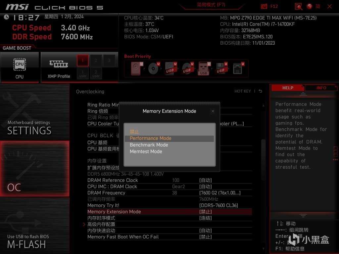Select the Memory Extension Mode row label

click(x=114, y=212)
